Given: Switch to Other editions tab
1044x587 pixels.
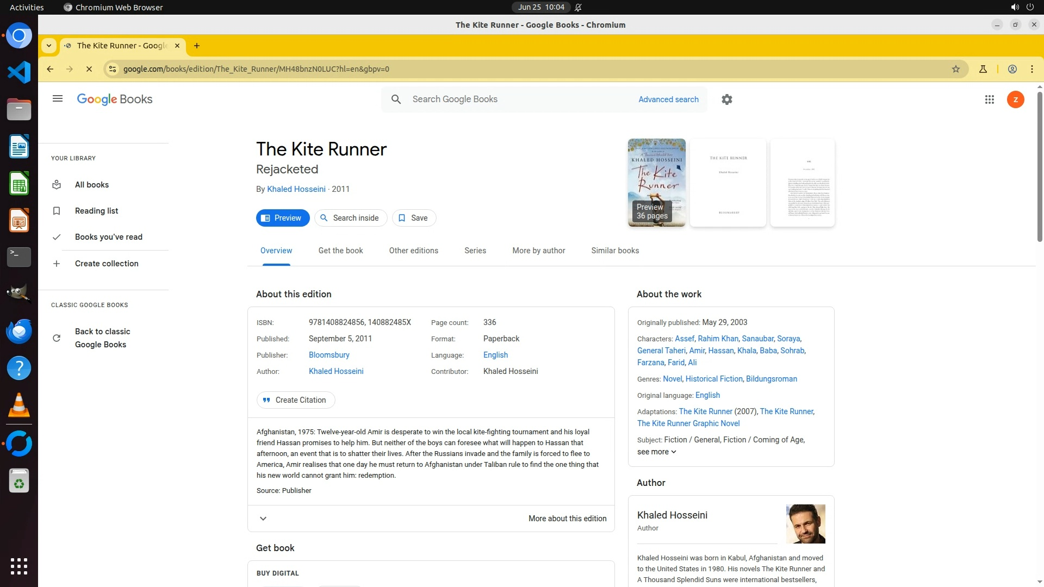Looking at the screenshot, I should pos(413,251).
